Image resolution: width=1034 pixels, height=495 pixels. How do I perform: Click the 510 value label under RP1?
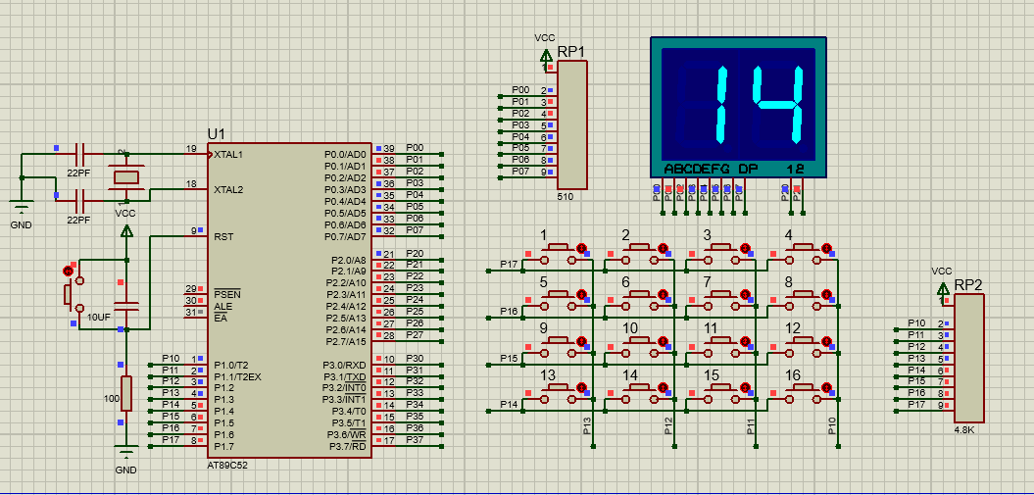point(565,196)
